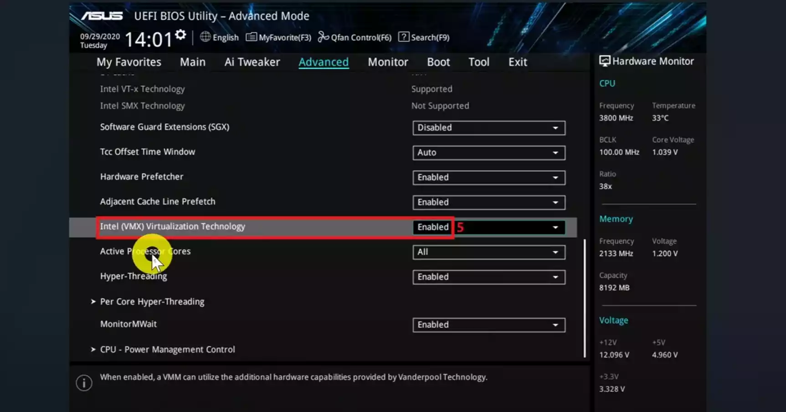The image size is (786, 412).
Task: Click the ASUS logo
Action: [102, 16]
